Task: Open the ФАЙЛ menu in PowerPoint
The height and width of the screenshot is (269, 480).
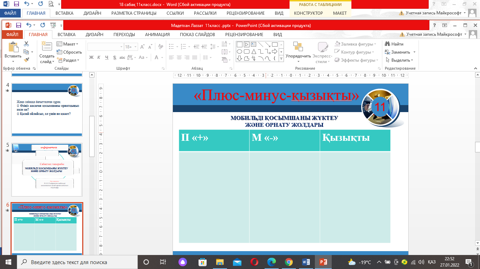Action: click(12, 35)
